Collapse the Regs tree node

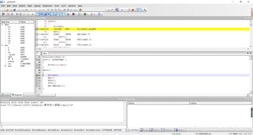[2, 25]
